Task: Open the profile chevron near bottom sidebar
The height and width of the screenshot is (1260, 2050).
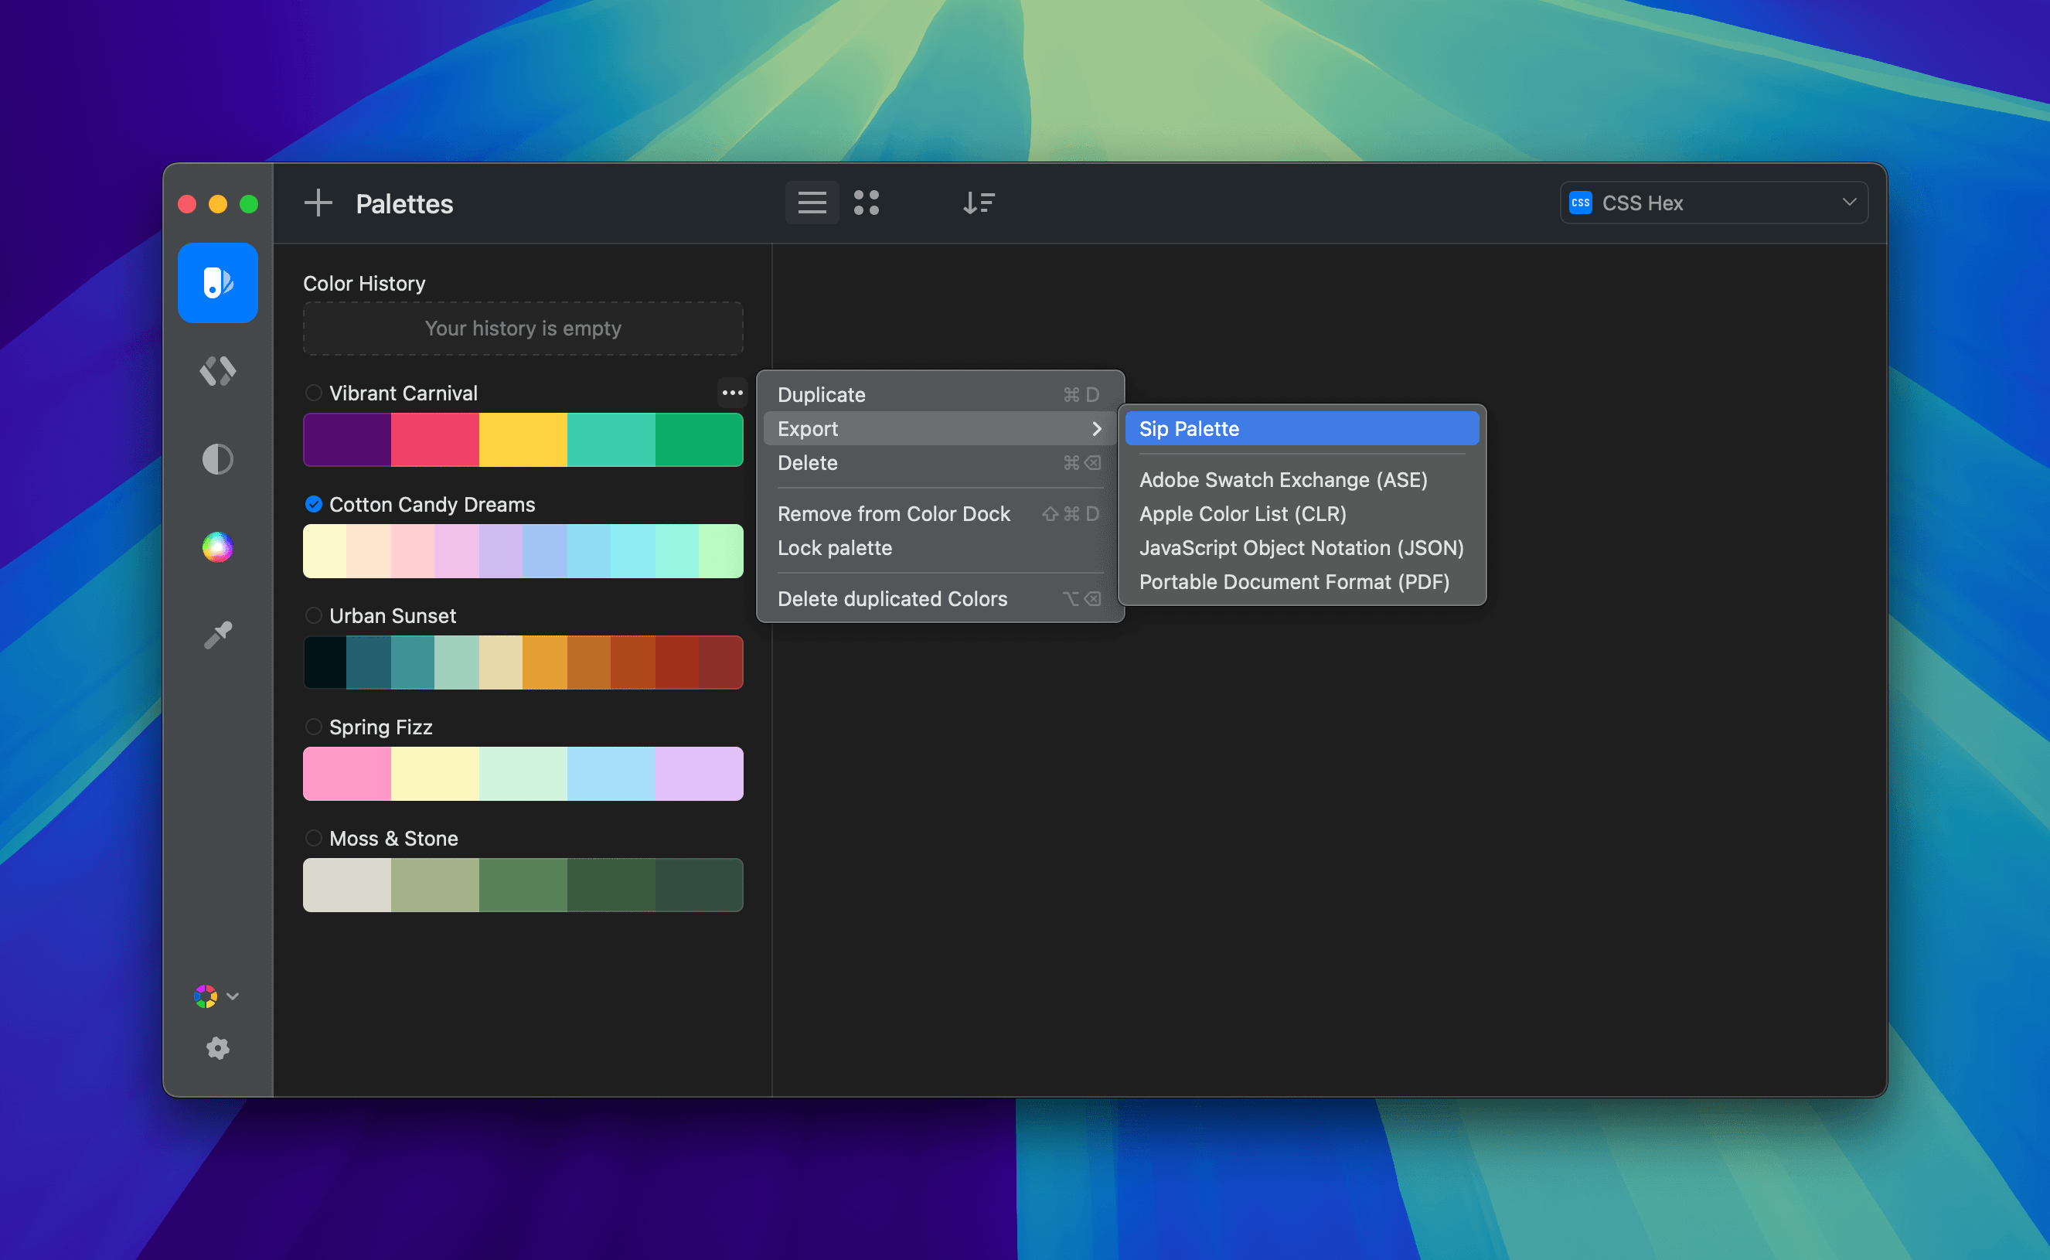Action: [x=233, y=996]
